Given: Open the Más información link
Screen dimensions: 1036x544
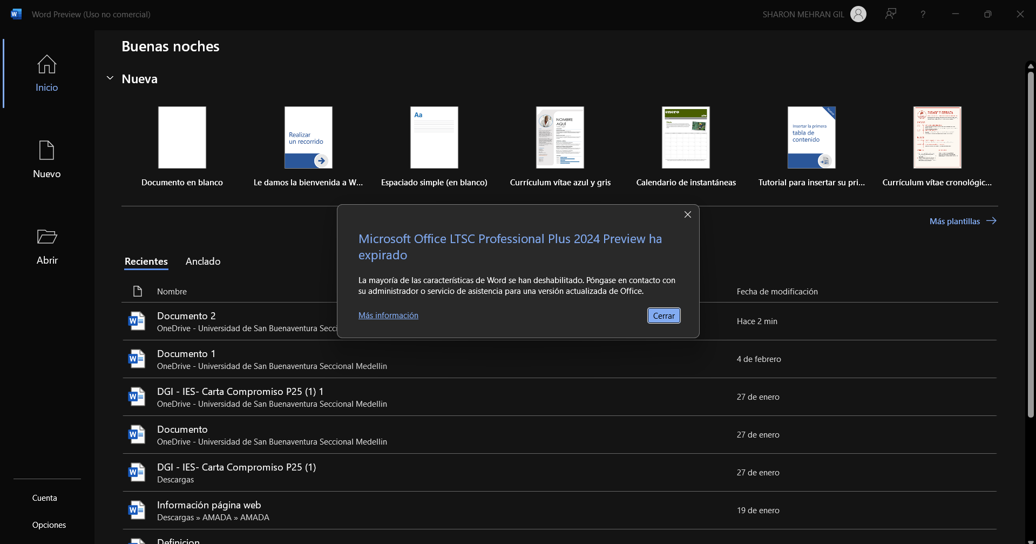Looking at the screenshot, I should (x=388, y=315).
